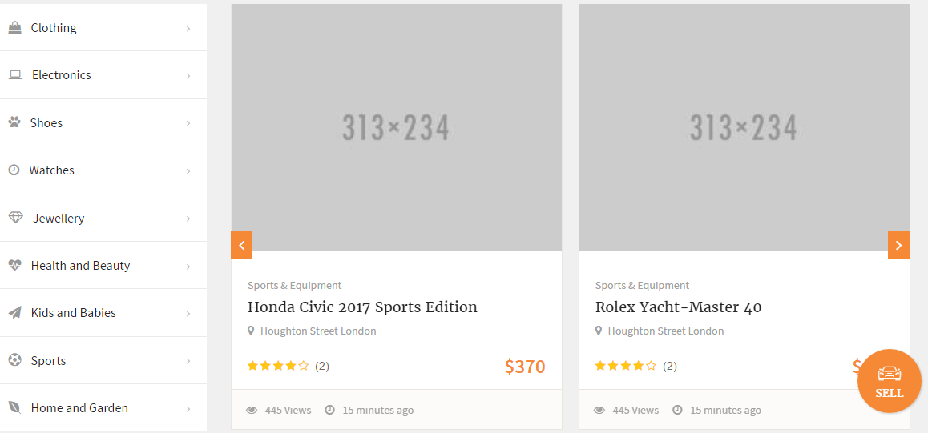This screenshot has width=928, height=433.
Task: Click the Clothing shopping bag icon
Action: click(14, 28)
